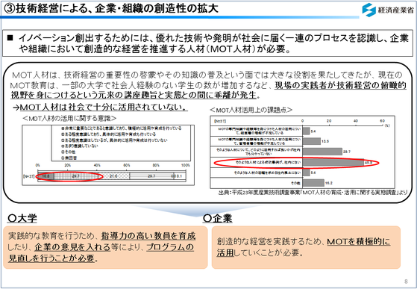Click chart heading <MOT人材の活用に関する意識>
This screenshot has height=289, width=417.
69,118
